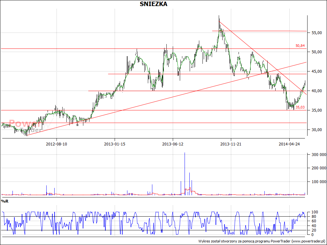Click the red 35,03 support level label
This screenshot has height=245, width=327.
pos(300,107)
